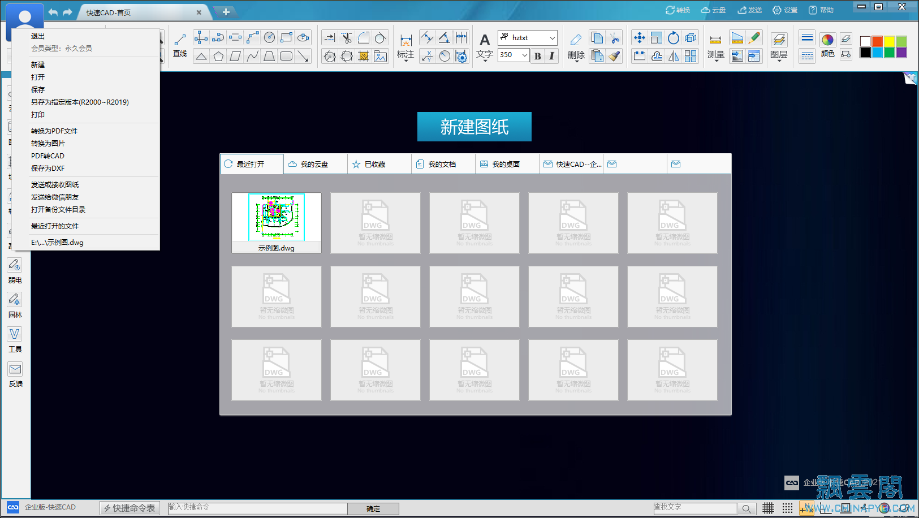Screen dimensions: 919x518
Task: Click the export to table icon
Action: tap(754, 56)
